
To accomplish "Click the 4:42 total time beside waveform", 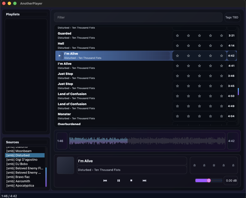I will [233, 141].
